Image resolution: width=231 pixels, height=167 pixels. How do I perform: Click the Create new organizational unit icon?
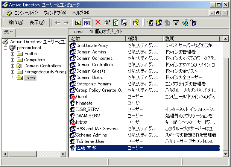pyautogui.click(x=167, y=23)
